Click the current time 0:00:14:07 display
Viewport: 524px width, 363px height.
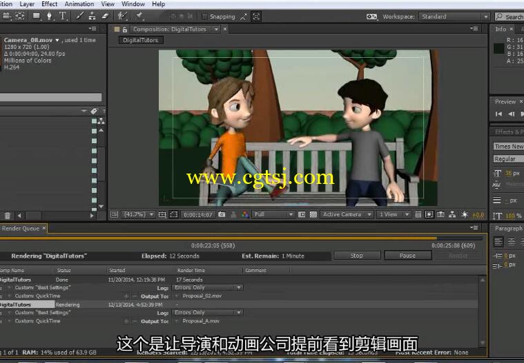click(198, 215)
